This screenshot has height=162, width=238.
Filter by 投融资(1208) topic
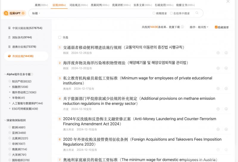click(20, 87)
